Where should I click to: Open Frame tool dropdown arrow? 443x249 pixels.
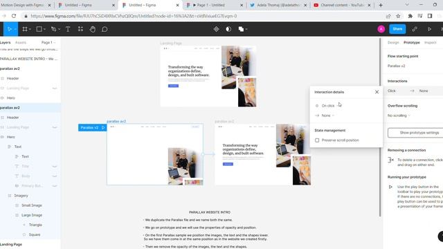(30, 29)
